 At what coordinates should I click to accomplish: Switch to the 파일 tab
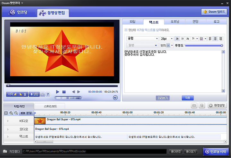[x=133, y=21]
